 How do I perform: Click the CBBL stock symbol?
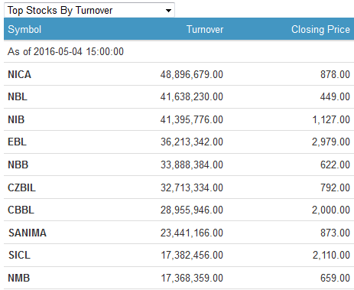[21, 210]
